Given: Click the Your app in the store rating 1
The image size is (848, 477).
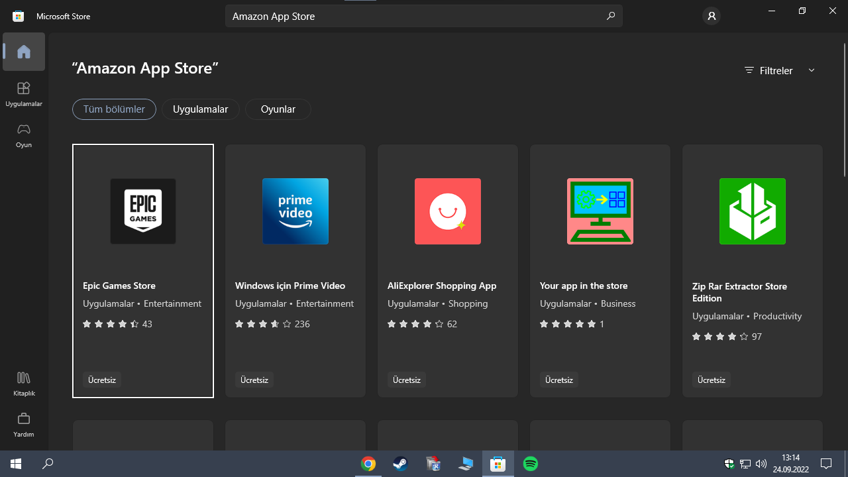Looking at the screenshot, I should (x=572, y=324).
